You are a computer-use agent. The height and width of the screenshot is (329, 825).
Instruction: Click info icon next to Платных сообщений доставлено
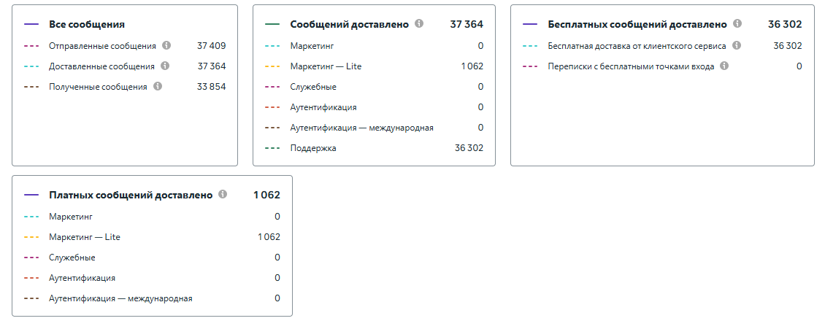point(223,195)
